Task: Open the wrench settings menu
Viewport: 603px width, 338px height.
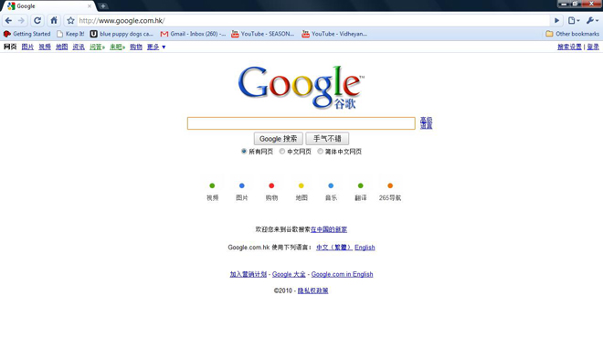Action: coord(592,20)
